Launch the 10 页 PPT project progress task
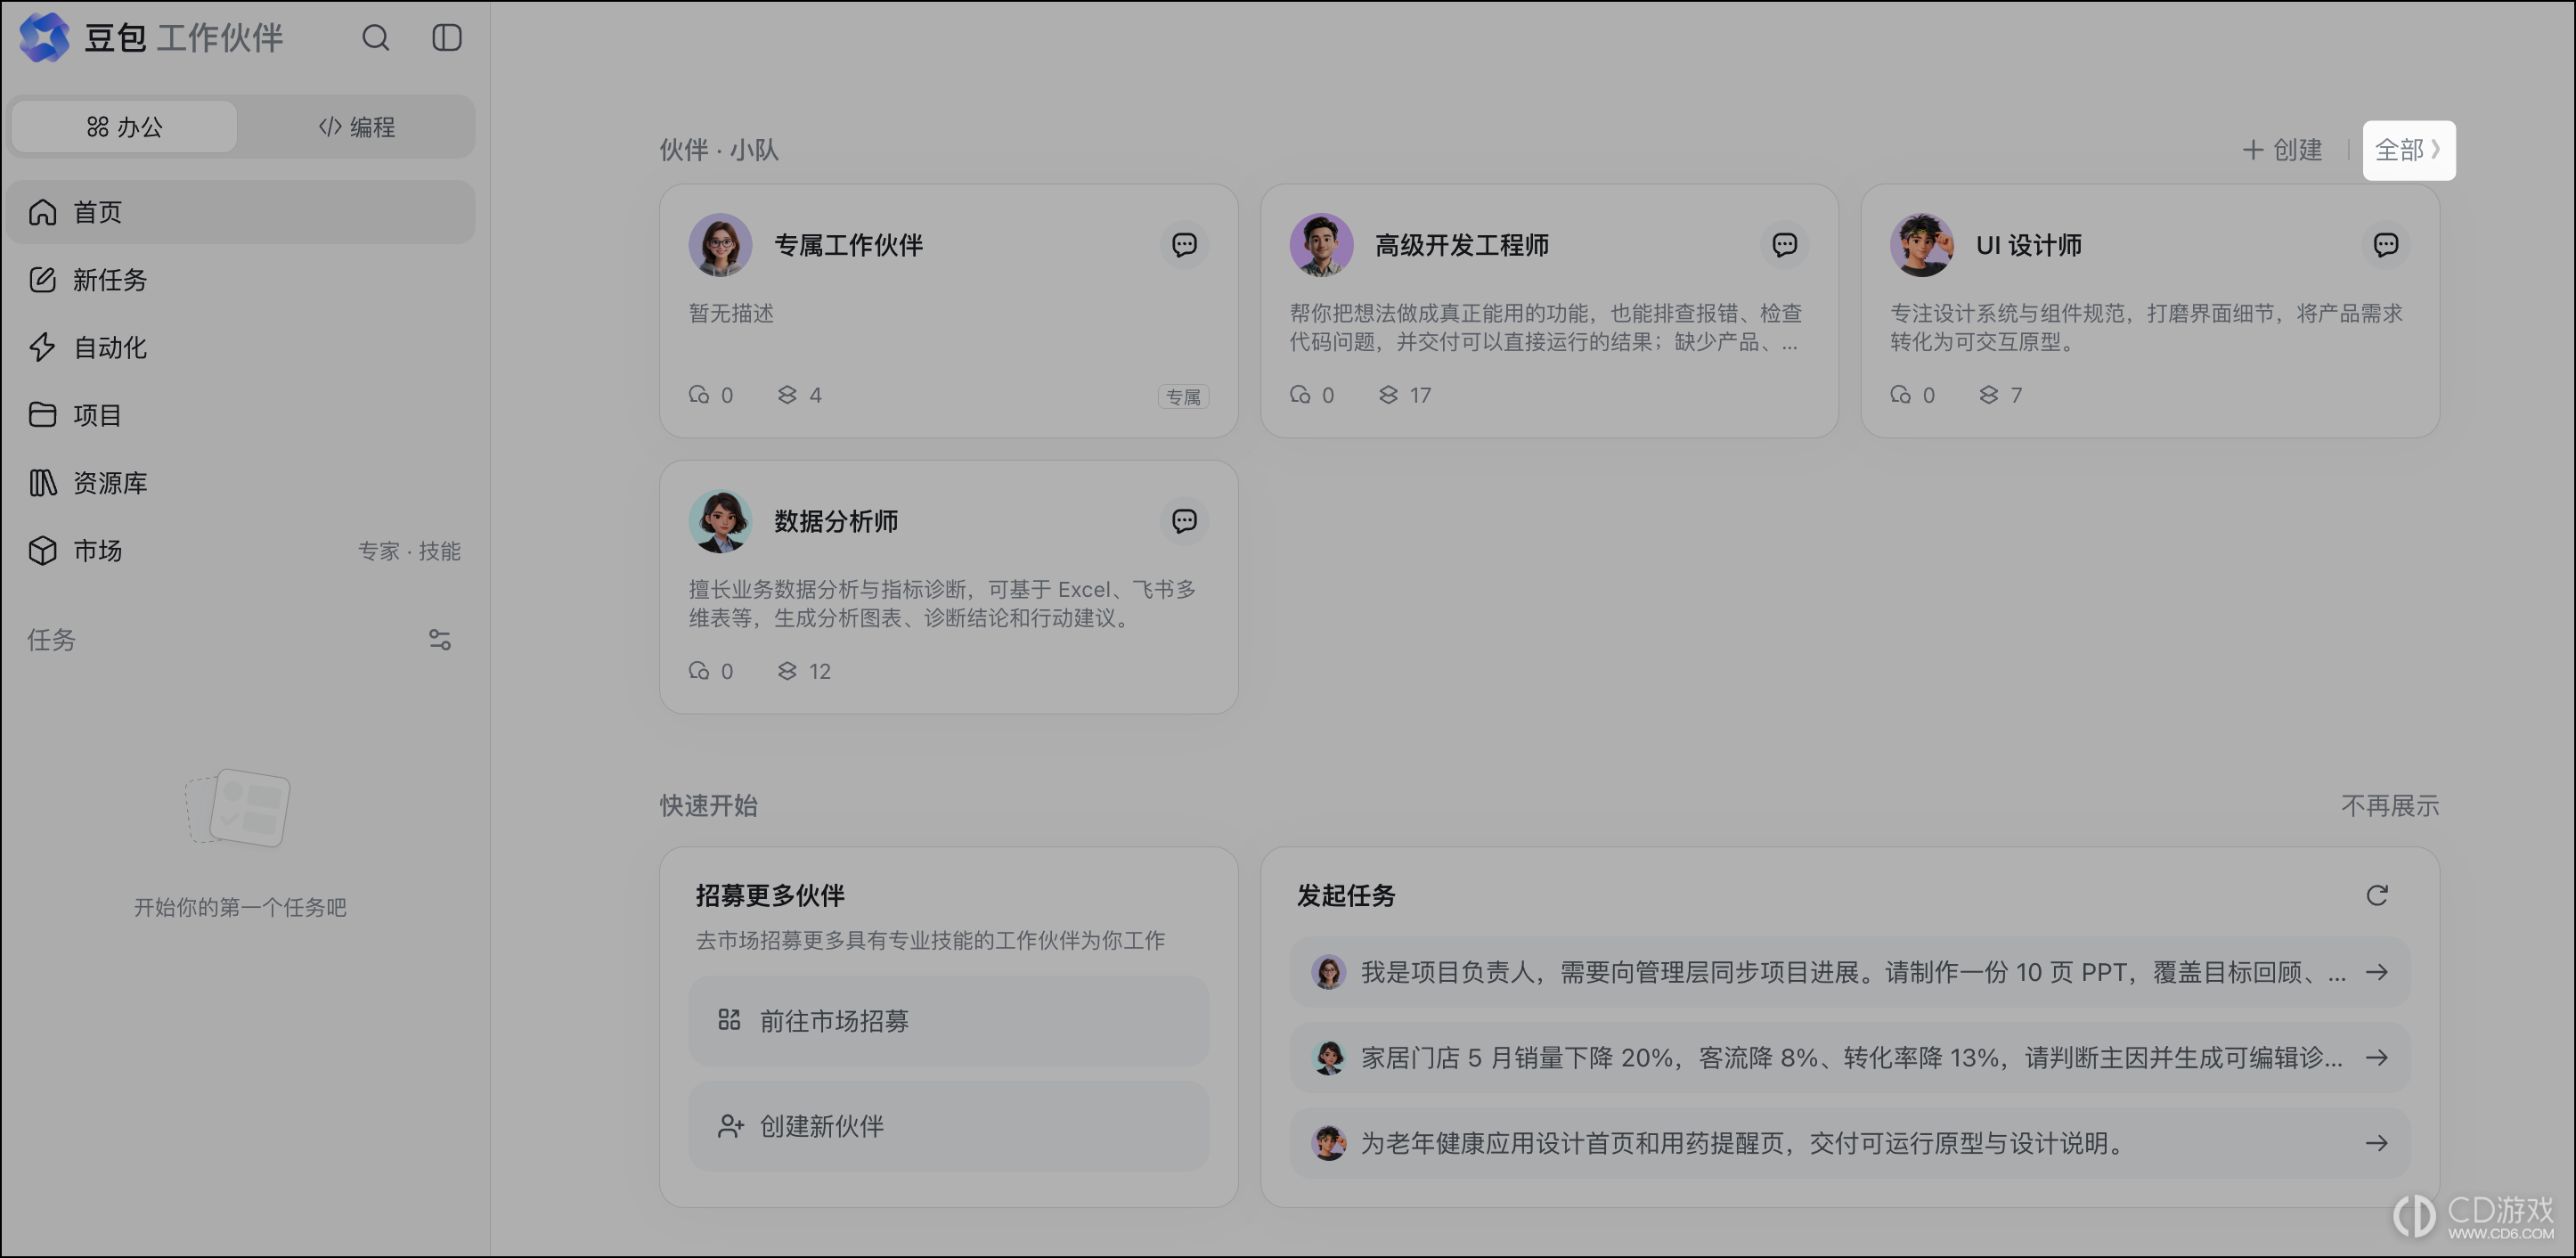The width and height of the screenshot is (2576, 1258). (1850, 972)
